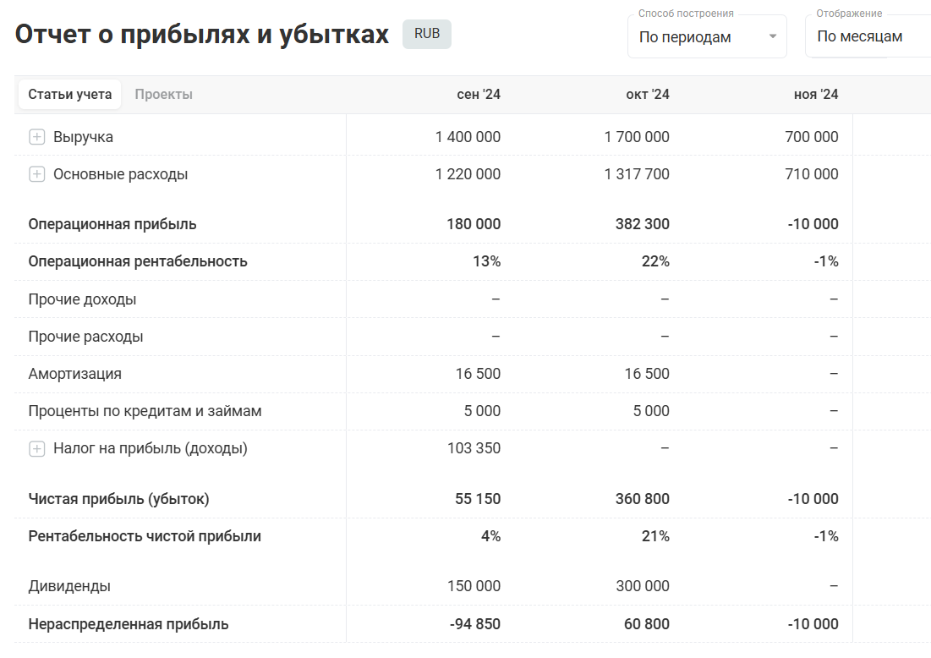This screenshot has width=931, height=658.
Task: Click the Чистая прибыль (убыток) row
Action: point(119,499)
